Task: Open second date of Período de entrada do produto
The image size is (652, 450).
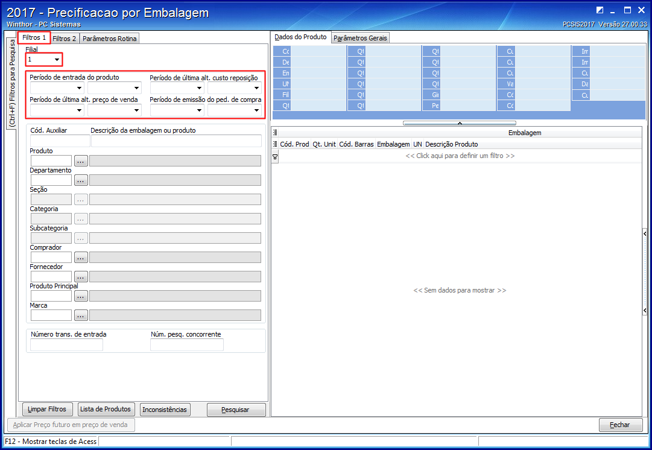Action: tap(136, 87)
